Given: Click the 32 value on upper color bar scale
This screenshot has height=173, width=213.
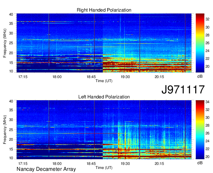Looking at the screenshot, I should [x=207, y=19].
